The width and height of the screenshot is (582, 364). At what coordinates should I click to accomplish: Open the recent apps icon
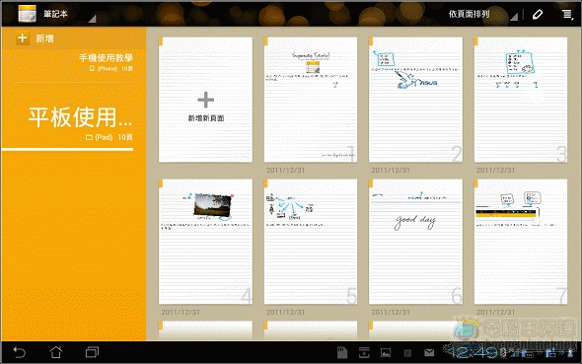[92, 352]
